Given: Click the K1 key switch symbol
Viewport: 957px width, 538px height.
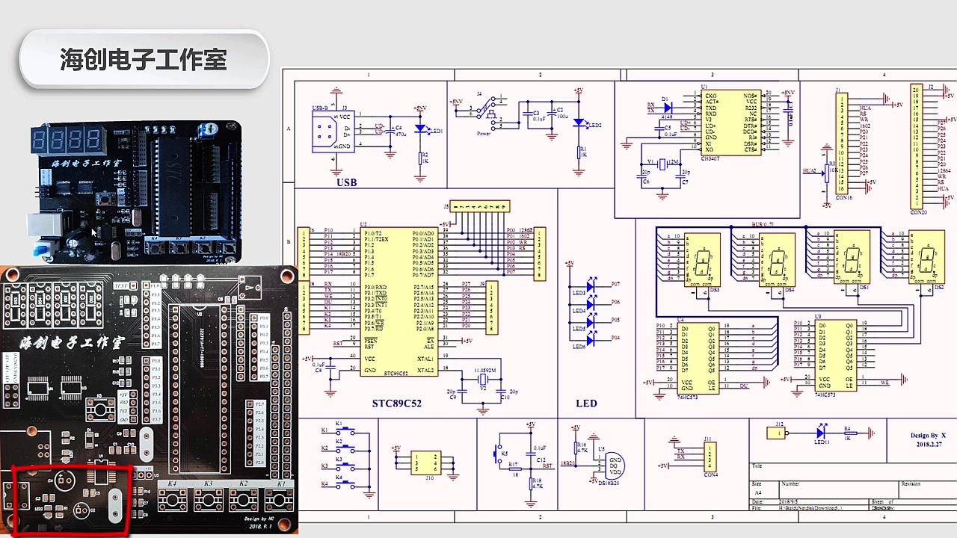Looking at the screenshot, I should click(345, 430).
